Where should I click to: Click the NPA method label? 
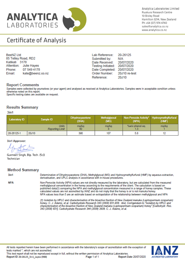click(x=11, y=183)
